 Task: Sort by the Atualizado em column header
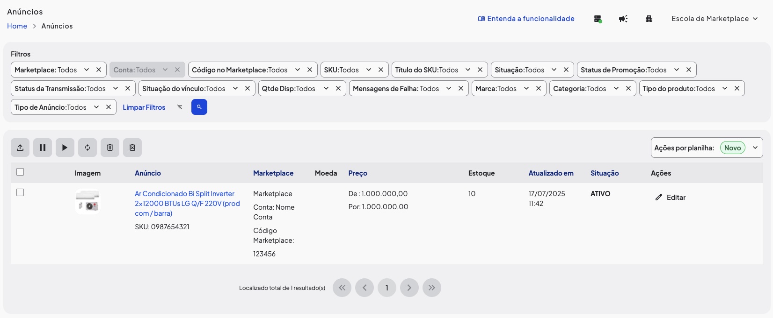(x=551, y=173)
